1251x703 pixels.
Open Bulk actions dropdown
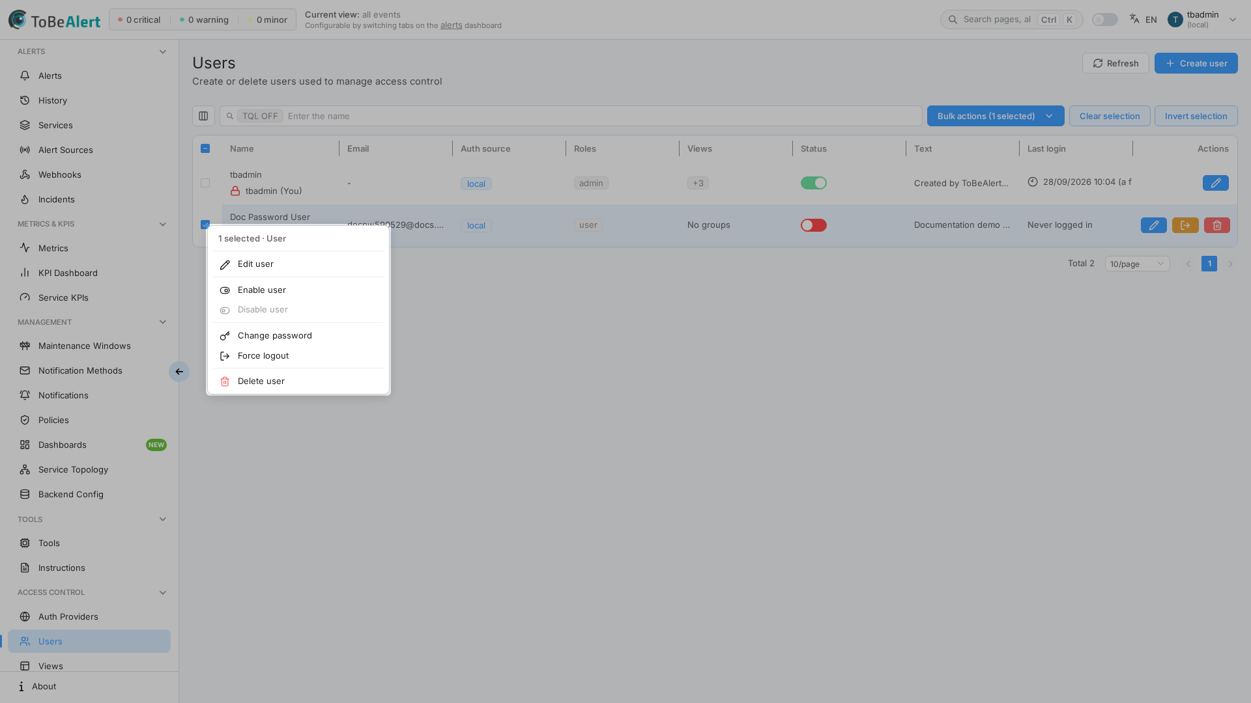995,116
